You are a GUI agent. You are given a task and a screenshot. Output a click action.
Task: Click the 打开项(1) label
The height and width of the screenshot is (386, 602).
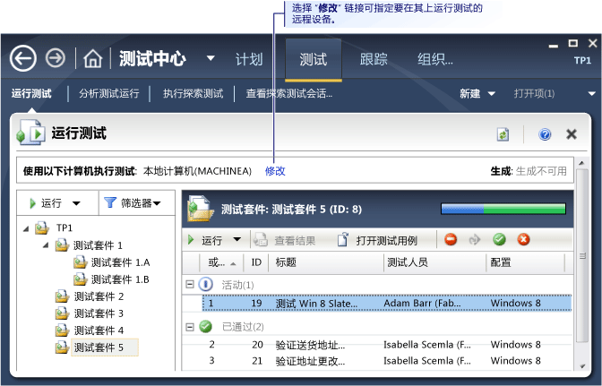click(534, 94)
